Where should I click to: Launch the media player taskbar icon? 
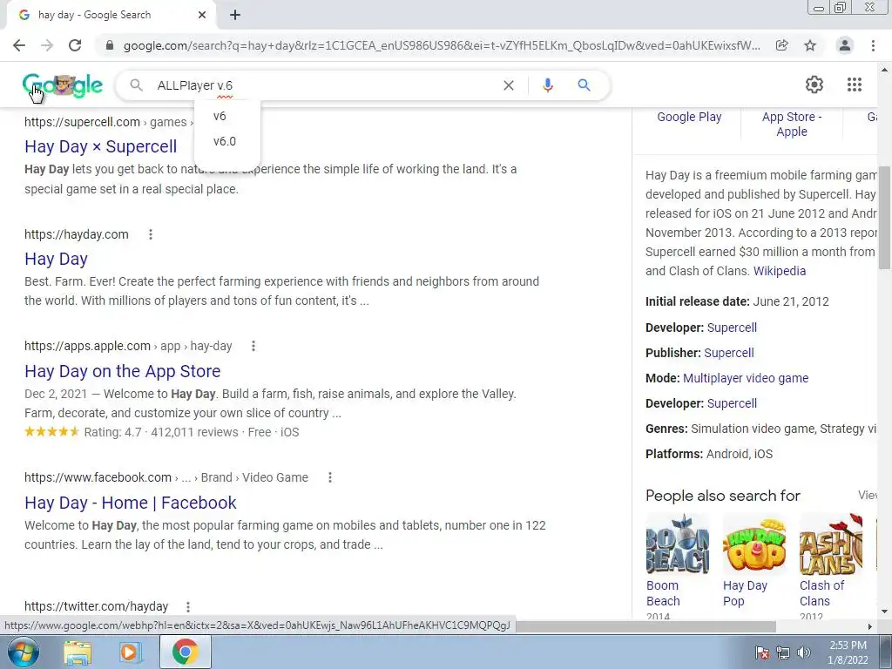coord(131,652)
